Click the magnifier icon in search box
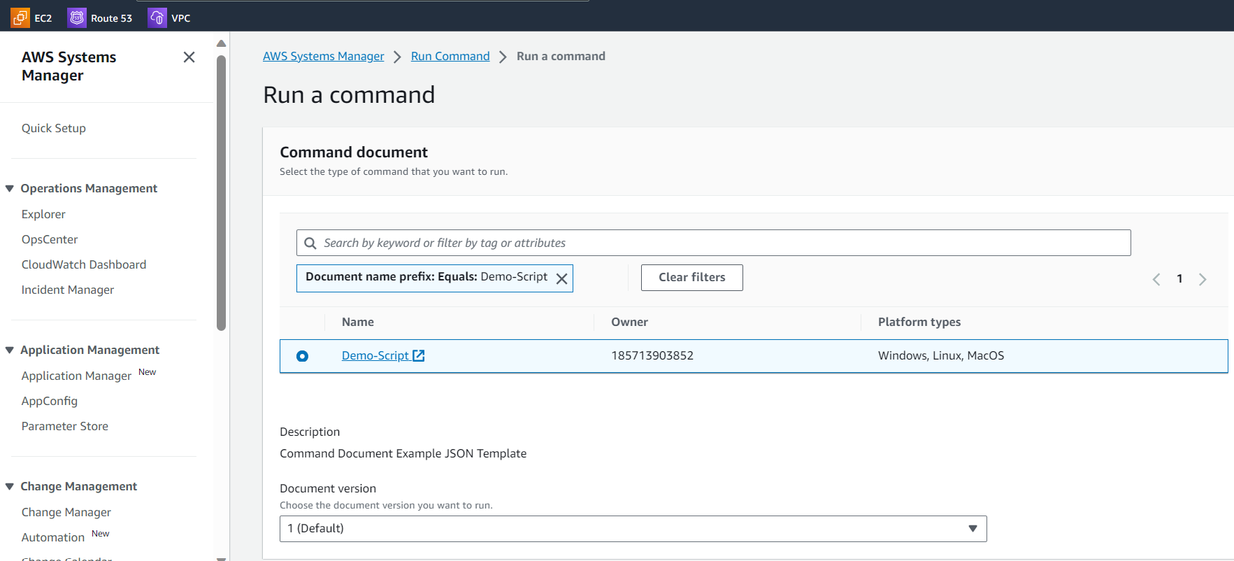Viewport: 1234px width, 561px height. pyautogui.click(x=310, y=243)
